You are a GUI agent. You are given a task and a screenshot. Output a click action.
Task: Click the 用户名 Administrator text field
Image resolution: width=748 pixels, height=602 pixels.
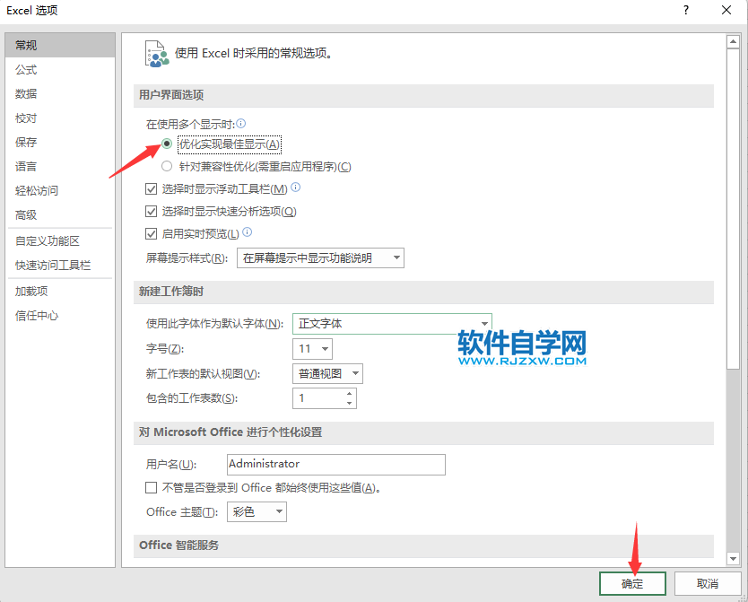336,464
